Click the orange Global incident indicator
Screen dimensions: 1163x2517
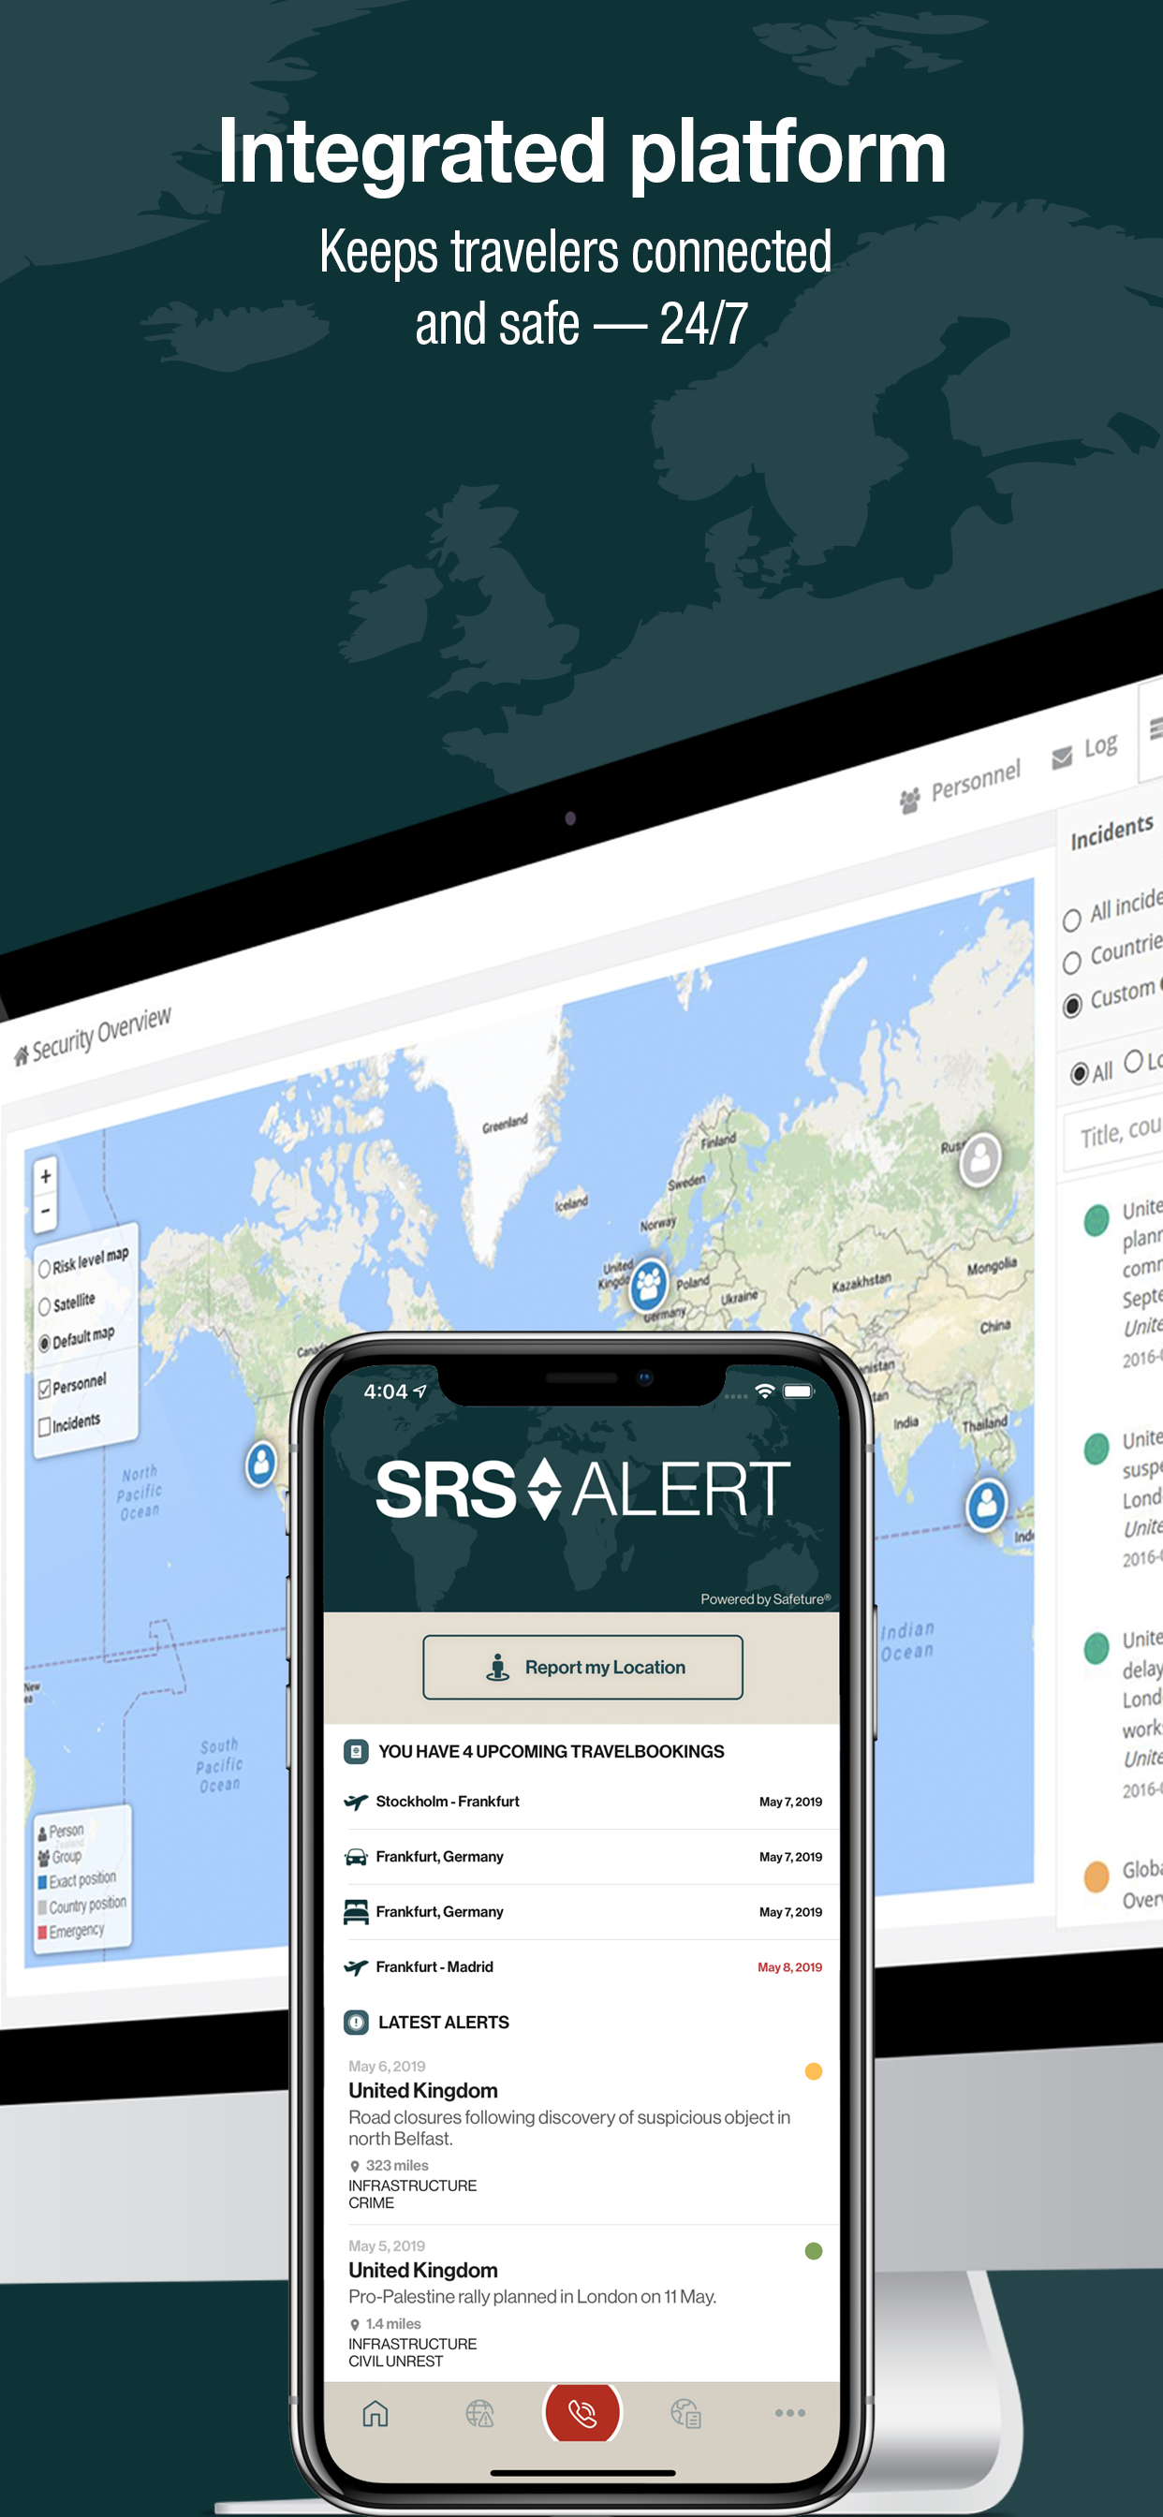click(x=1097, y=1877)
